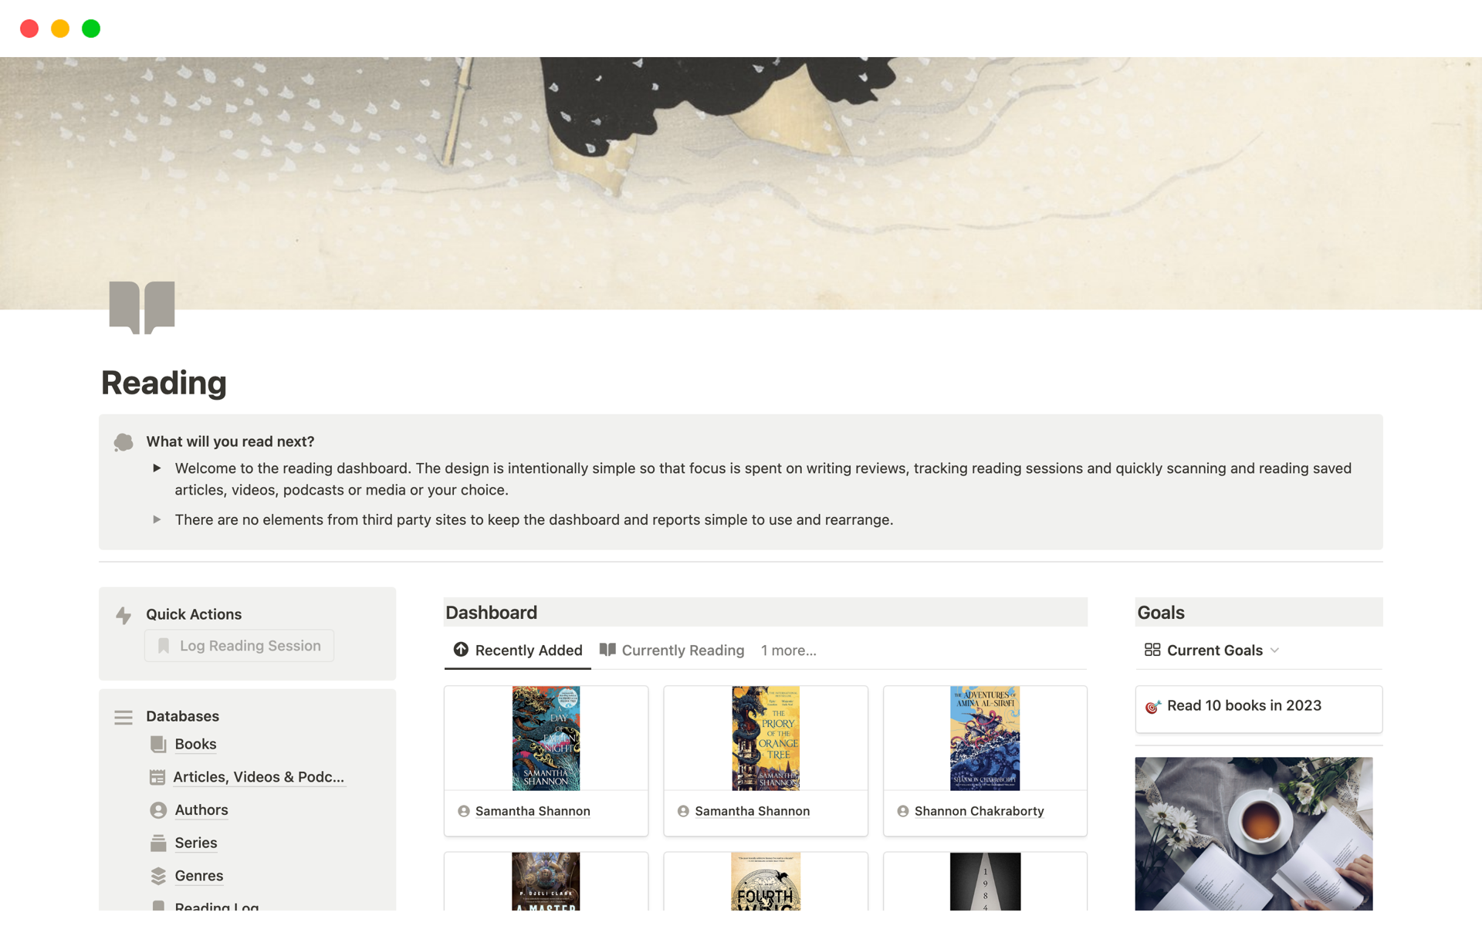Screen dimensions: 1482x926
Task: Click the Series stack icon
Action: 158,843
